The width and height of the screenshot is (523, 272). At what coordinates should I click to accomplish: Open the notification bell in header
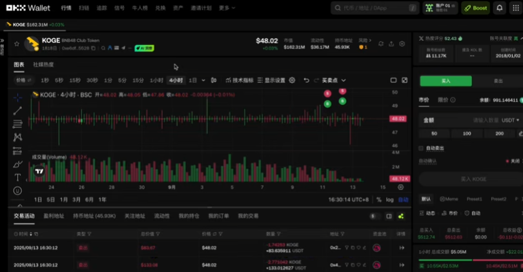[499, 8]
